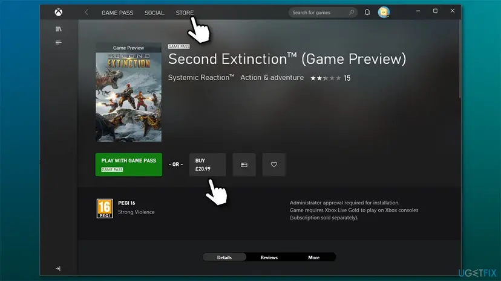Maximize the Xbox app window
The image size is (501, 281).
click(x=435, y=11)
